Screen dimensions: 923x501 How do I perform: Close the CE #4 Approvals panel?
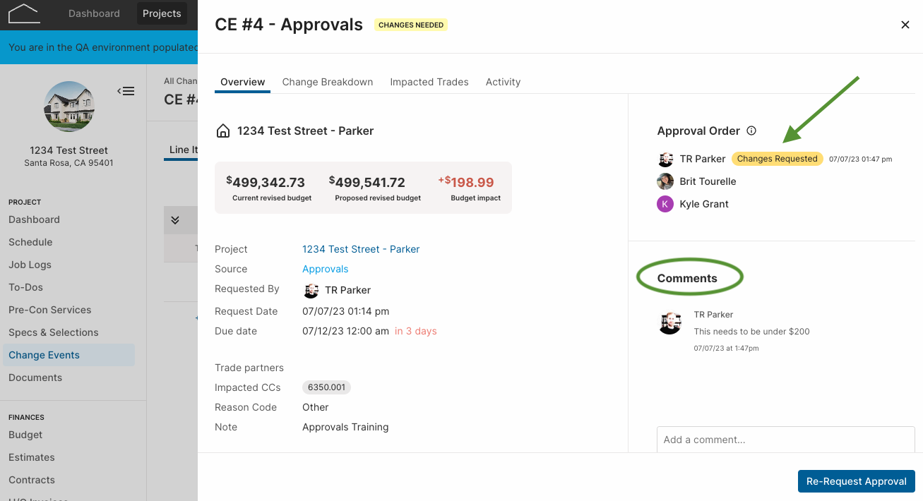point(905,25)
